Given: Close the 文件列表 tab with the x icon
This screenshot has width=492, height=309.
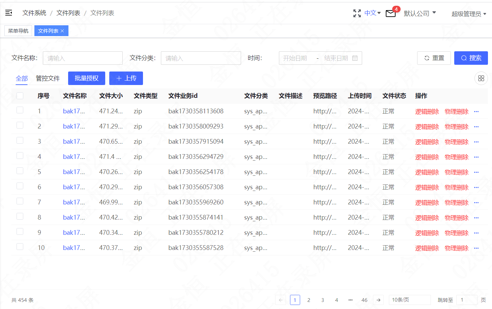Looking at the screenshot, I should tap(62, 31).
